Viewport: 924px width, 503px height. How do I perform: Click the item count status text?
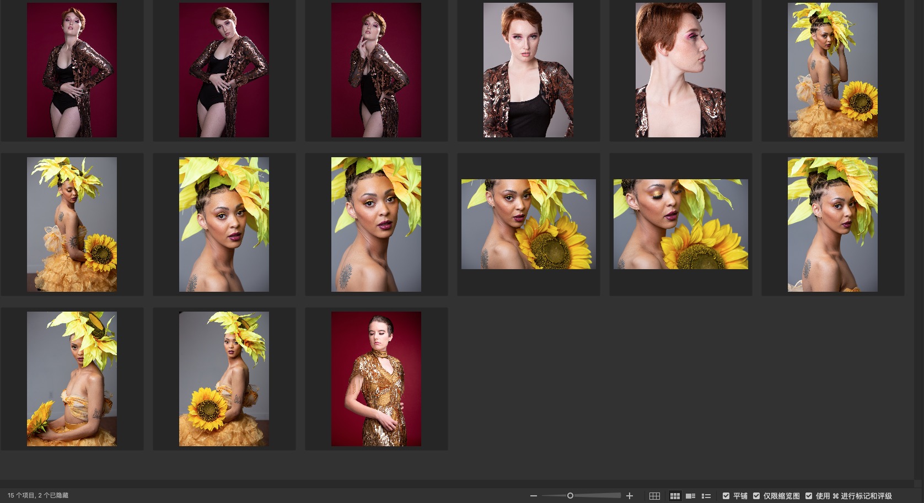point(38,495)
